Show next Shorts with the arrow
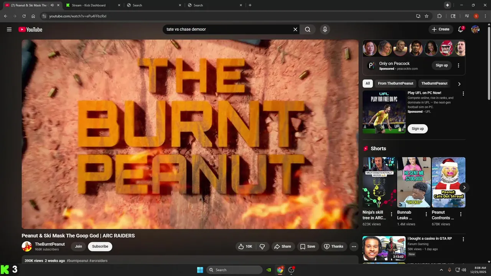 pyautogui.click(x=464, y=187)
